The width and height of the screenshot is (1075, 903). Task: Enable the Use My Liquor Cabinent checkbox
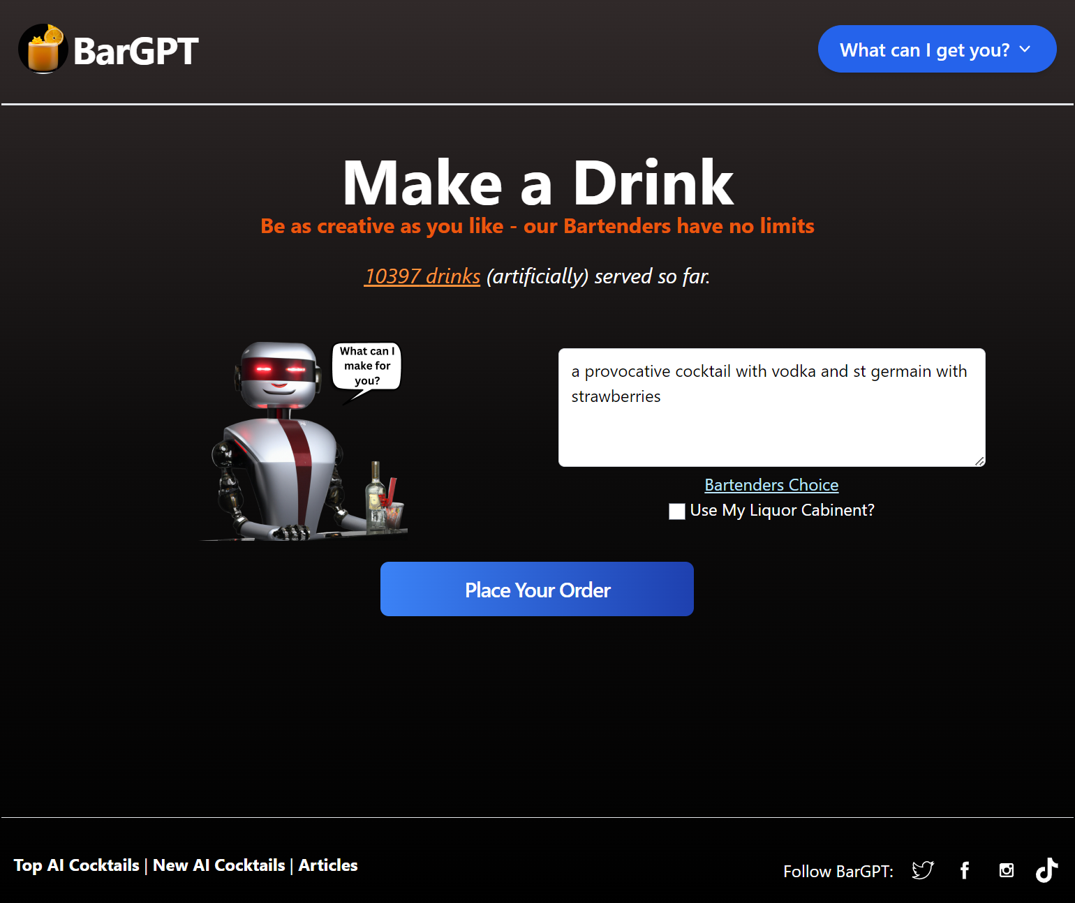(x=676, y=512)
